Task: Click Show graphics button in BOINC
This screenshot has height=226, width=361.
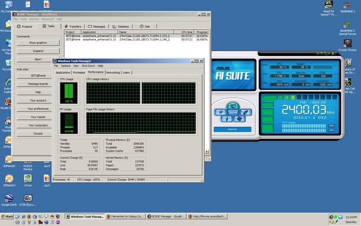Action: click(38, 42)
